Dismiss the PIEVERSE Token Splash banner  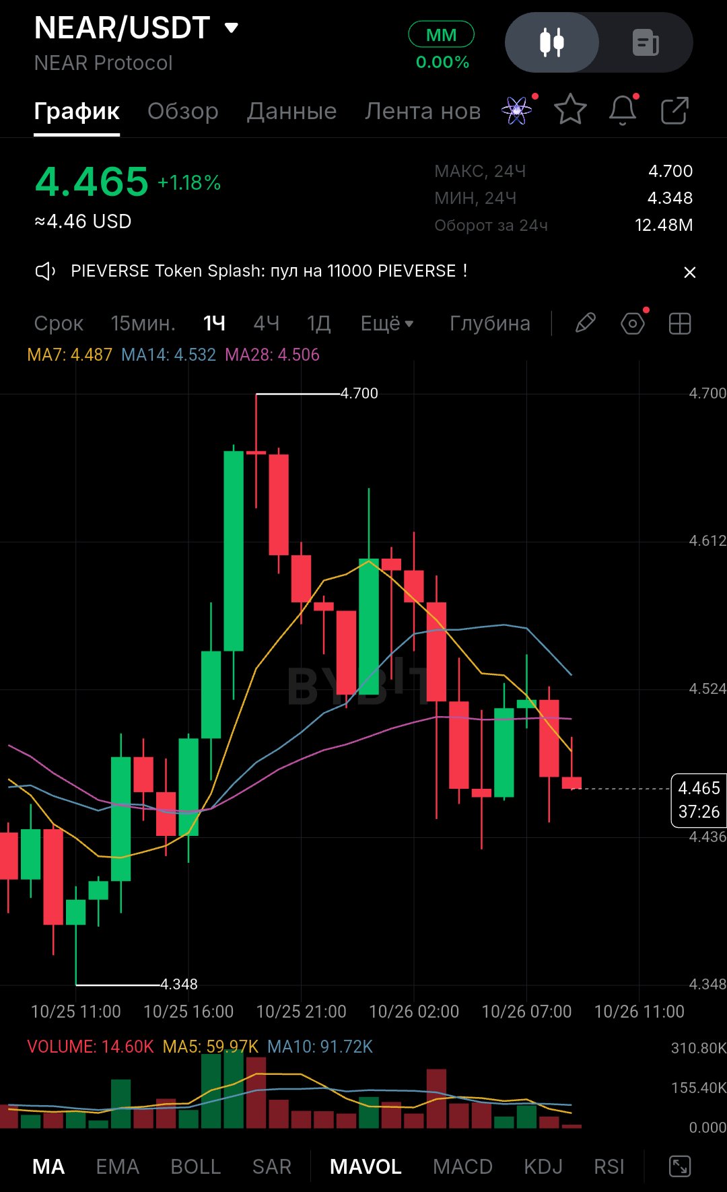689,272
